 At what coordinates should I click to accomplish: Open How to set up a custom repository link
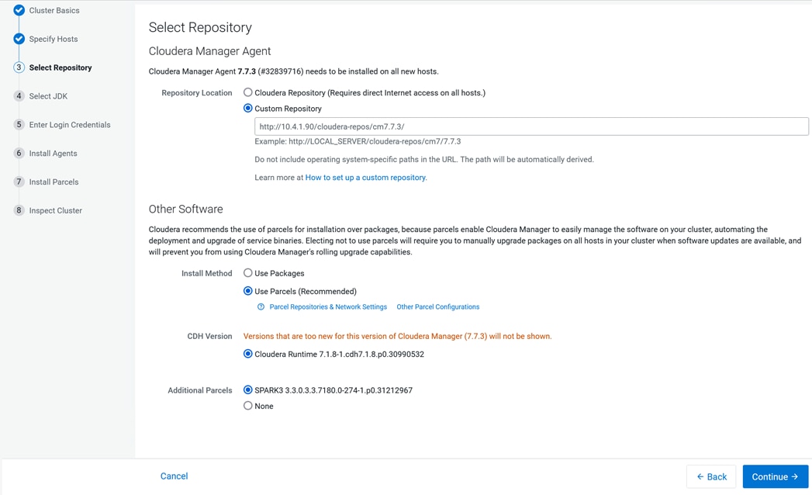click(366, 177)
